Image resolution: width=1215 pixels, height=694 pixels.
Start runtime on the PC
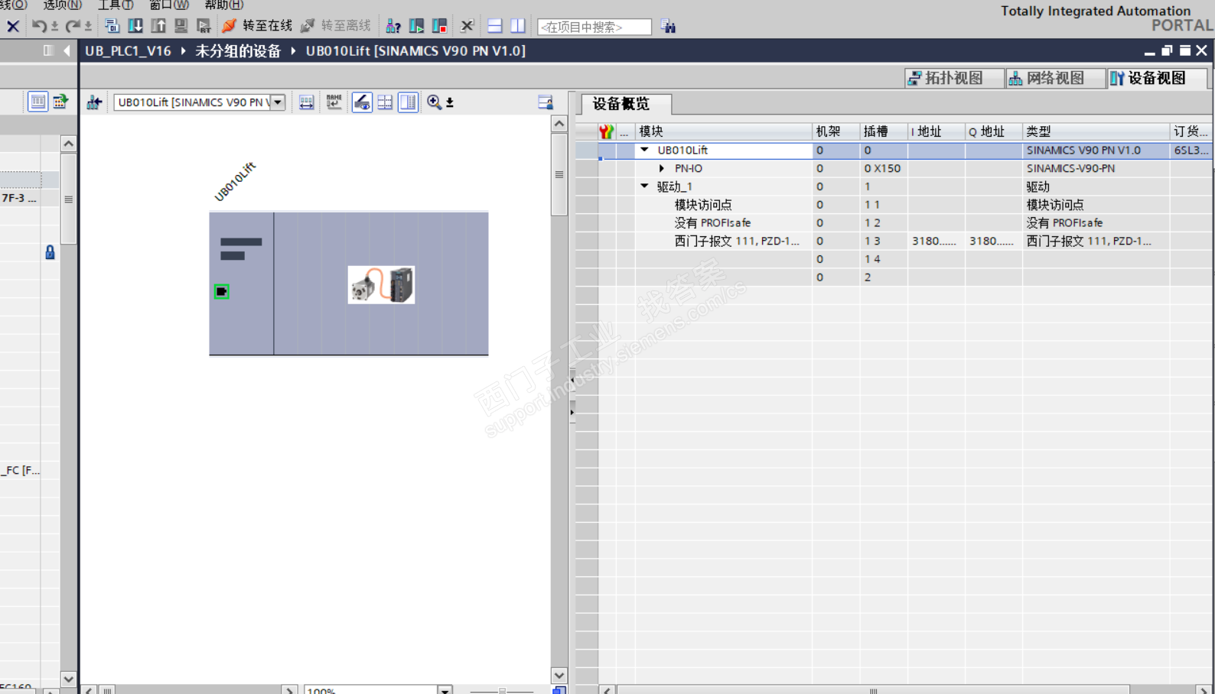(x=204, y=26)
